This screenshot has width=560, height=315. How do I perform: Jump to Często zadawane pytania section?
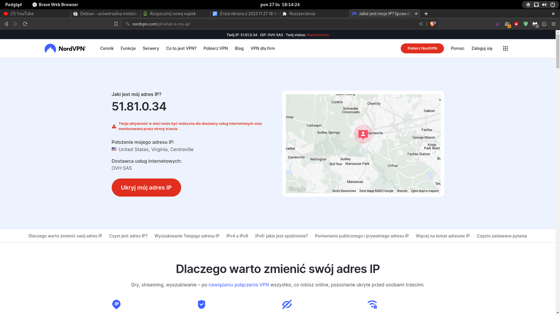point(502,236)
